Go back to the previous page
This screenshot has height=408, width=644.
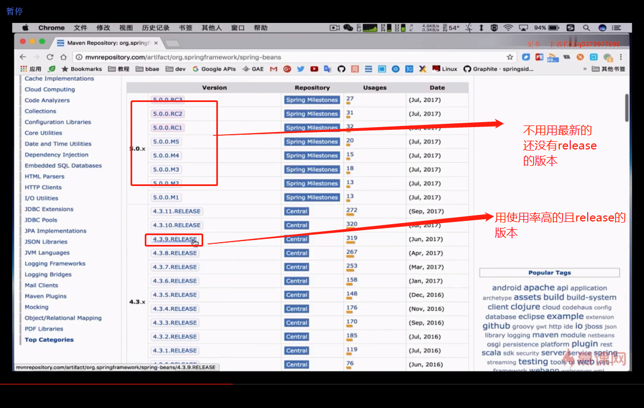click(x=23, y=57)
